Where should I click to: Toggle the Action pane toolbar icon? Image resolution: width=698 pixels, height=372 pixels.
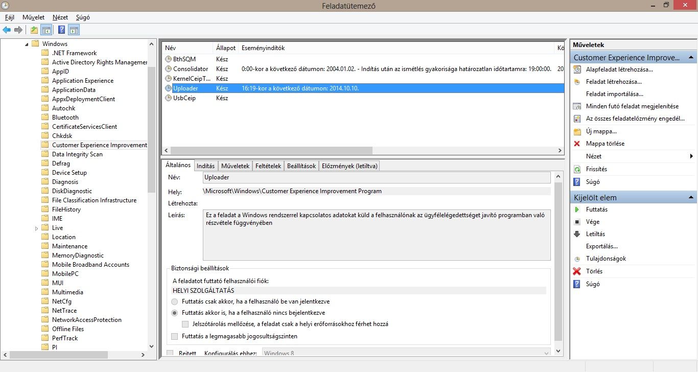click(x=74, y=30)
